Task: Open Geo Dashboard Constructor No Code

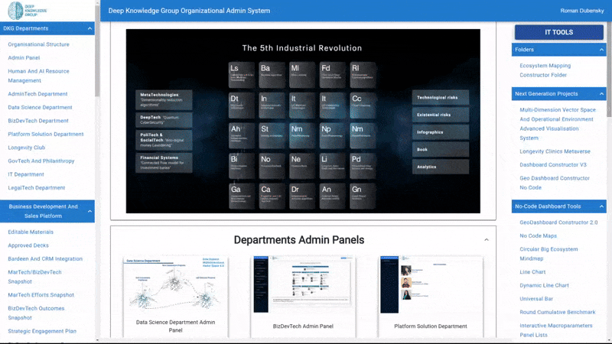Action: [x=554, y=183]
